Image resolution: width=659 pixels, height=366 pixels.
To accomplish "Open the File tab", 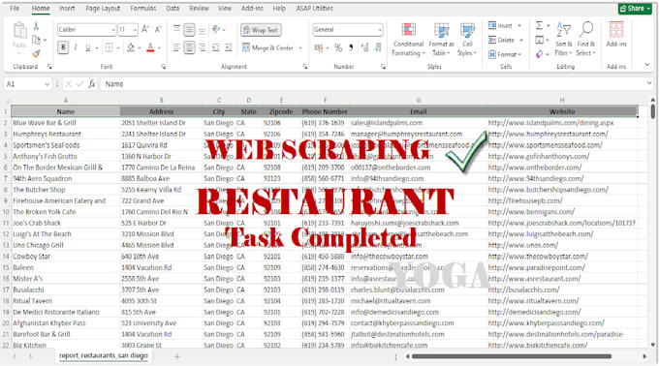I will click(x=15, y=8).
